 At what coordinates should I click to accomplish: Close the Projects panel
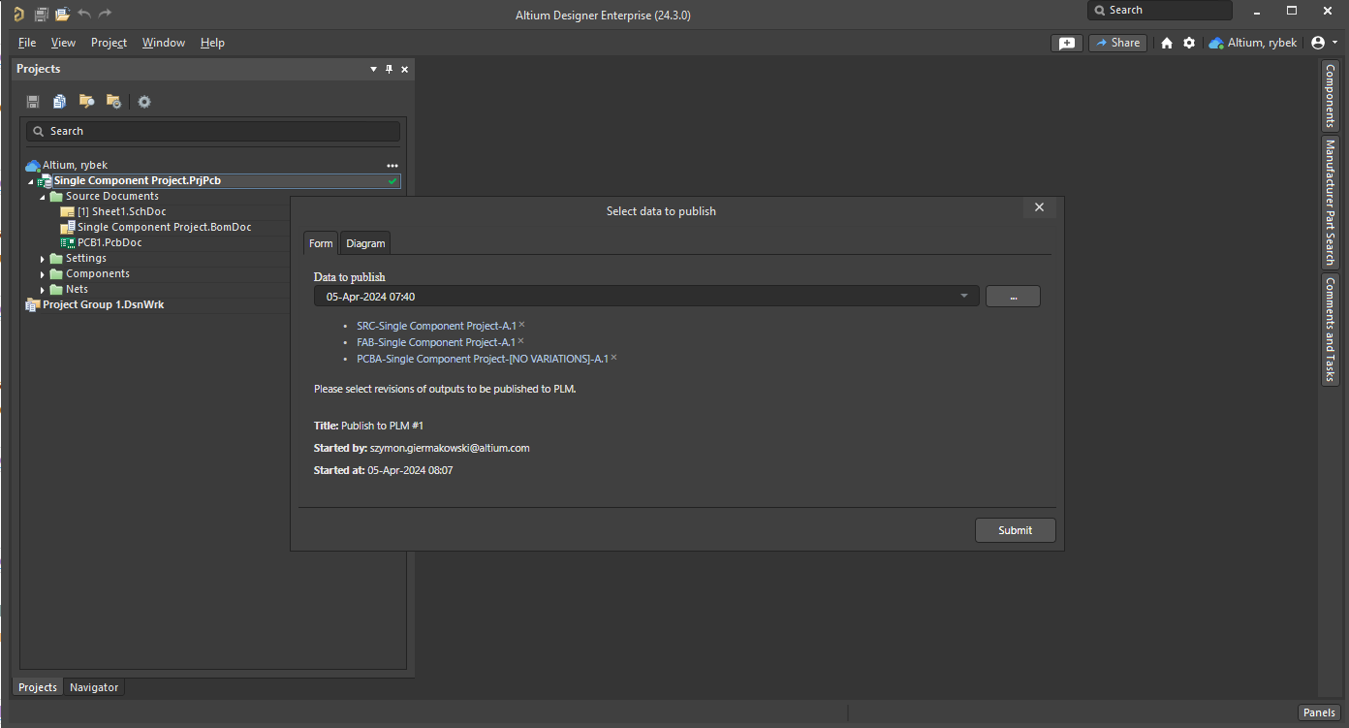pyautogui.click(x=405, y=69)
